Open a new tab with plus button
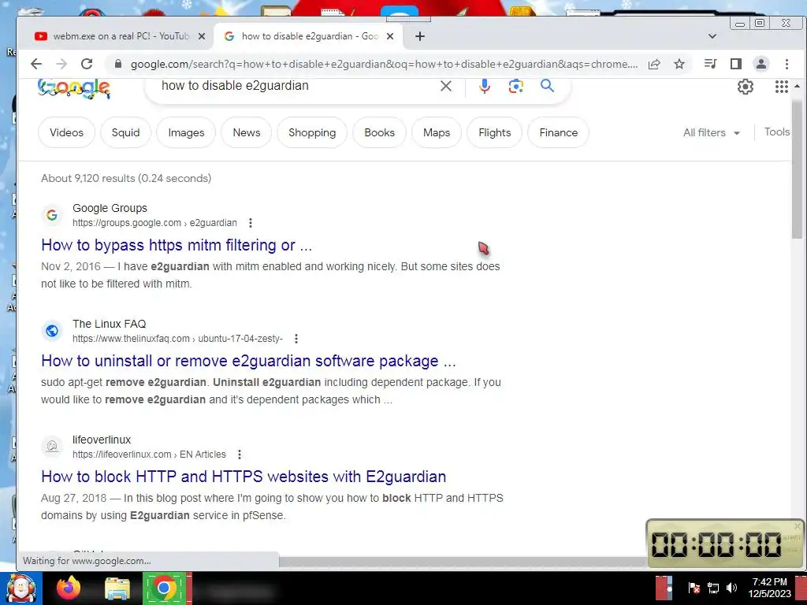807x605 pixels. tap(420, 36)
